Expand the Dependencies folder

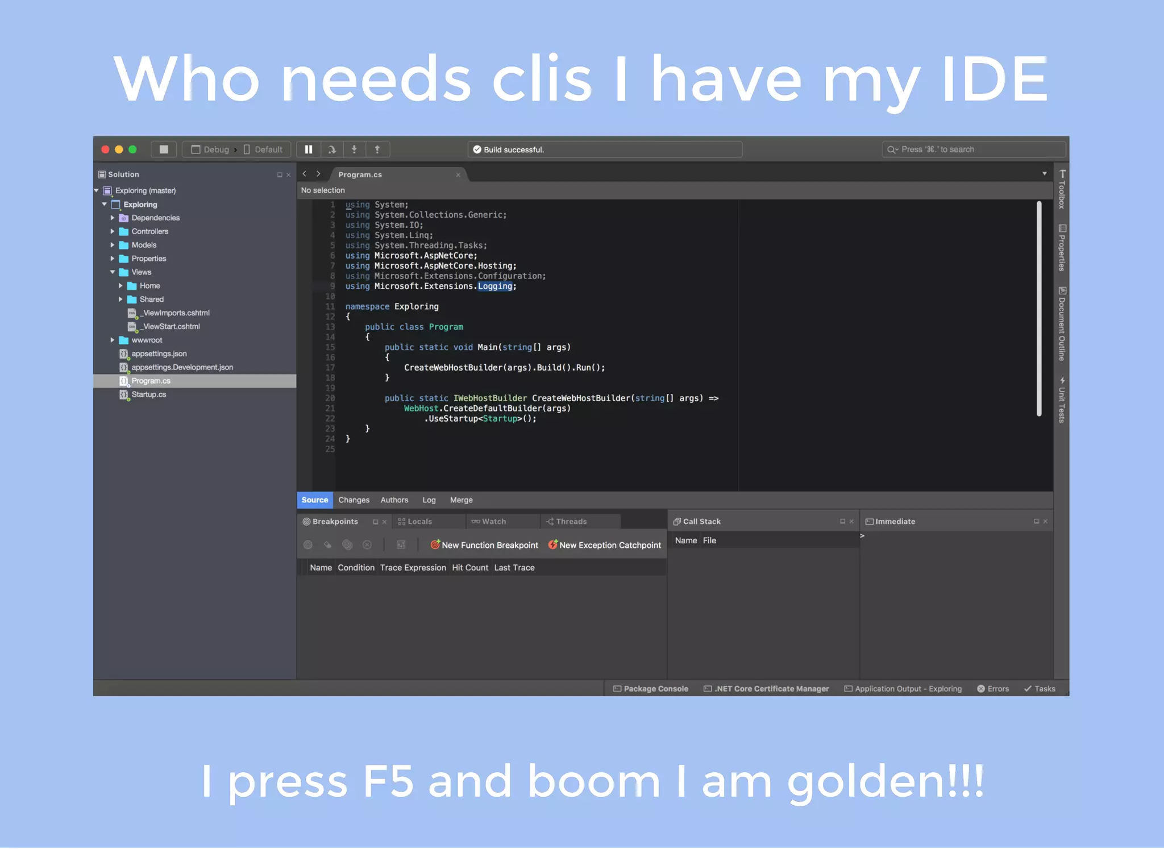(113, 218)
